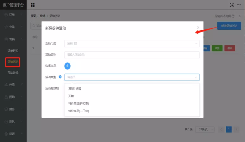
Task: Click the back arrow icon
Action: 240,16
